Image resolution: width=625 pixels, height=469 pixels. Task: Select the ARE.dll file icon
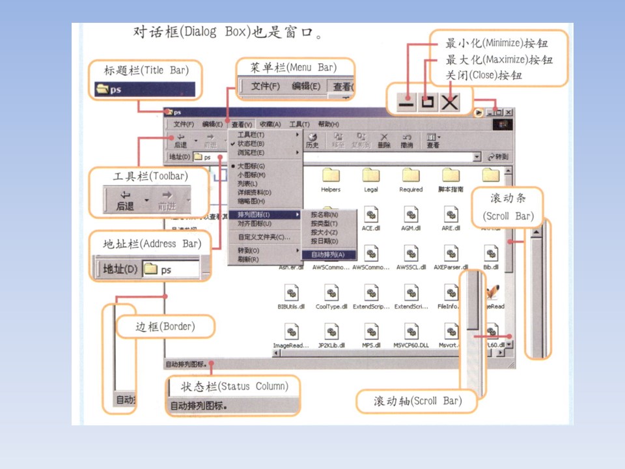(451, 214)
